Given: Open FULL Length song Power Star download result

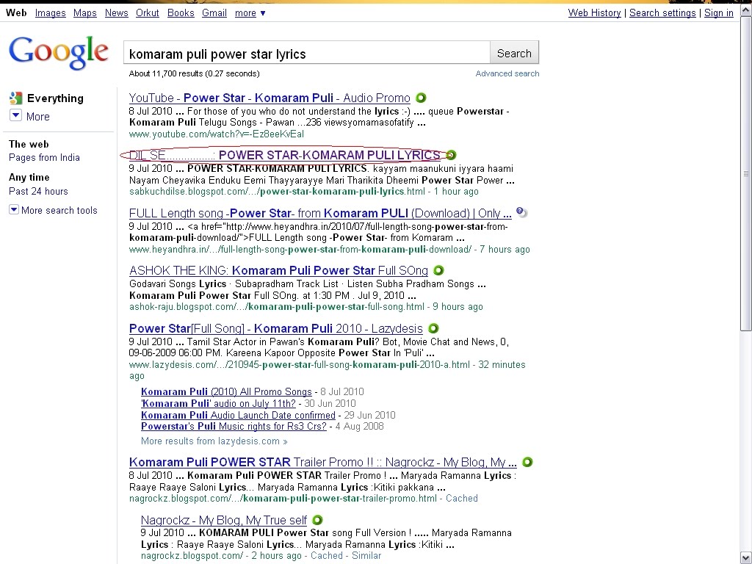Looking at the screenshot, I should pyautogui.click(x=320, y=213).
